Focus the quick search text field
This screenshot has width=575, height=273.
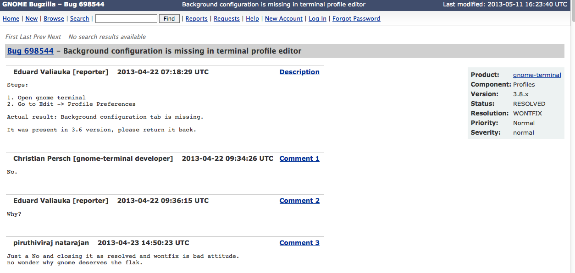click(126, 19)
